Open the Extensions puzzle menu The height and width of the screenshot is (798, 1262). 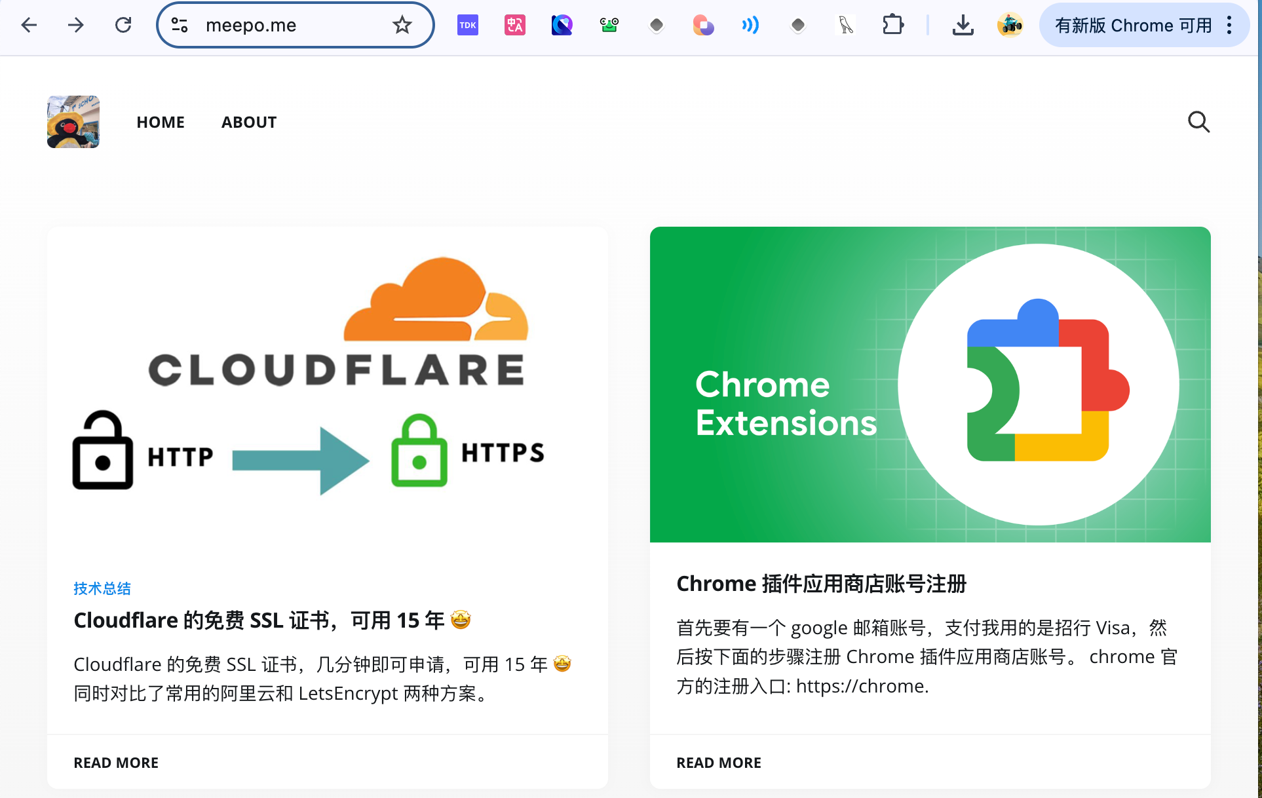point(892,26)
